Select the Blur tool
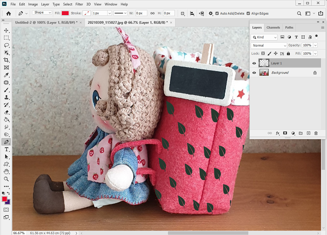The height and width of the screenshot is (235, 327). (x=6, y=127)
